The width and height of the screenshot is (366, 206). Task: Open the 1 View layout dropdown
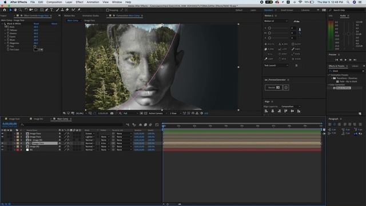click(x=176, y=113)
